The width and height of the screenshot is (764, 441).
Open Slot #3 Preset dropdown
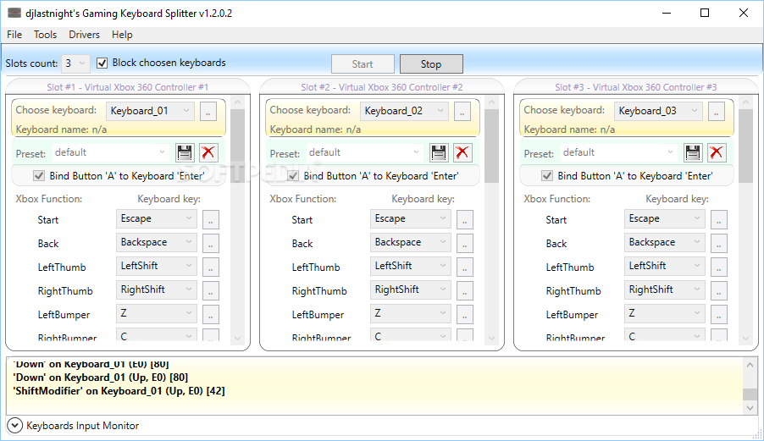(618, 152)
